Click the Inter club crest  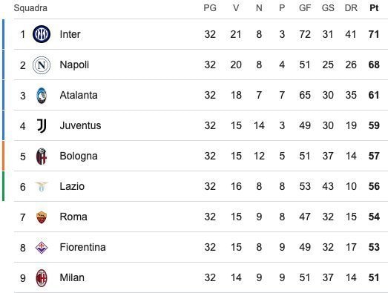click(42, 34)
